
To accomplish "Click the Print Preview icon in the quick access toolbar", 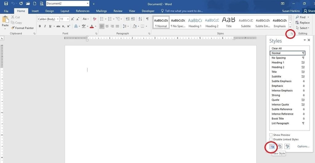I will tap(42, 4).
